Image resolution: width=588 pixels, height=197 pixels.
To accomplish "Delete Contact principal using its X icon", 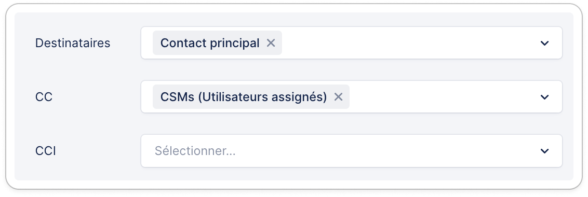I will 271,43.
